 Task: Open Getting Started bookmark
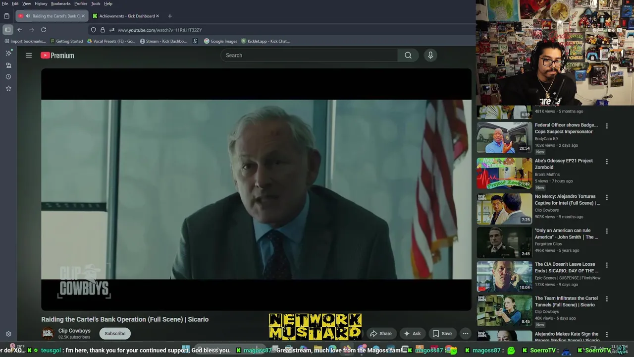(66, 41)
